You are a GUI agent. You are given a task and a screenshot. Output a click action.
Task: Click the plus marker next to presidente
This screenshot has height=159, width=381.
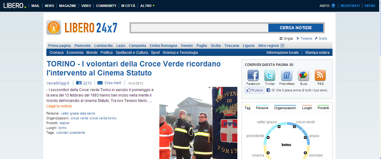click(268, 137)
